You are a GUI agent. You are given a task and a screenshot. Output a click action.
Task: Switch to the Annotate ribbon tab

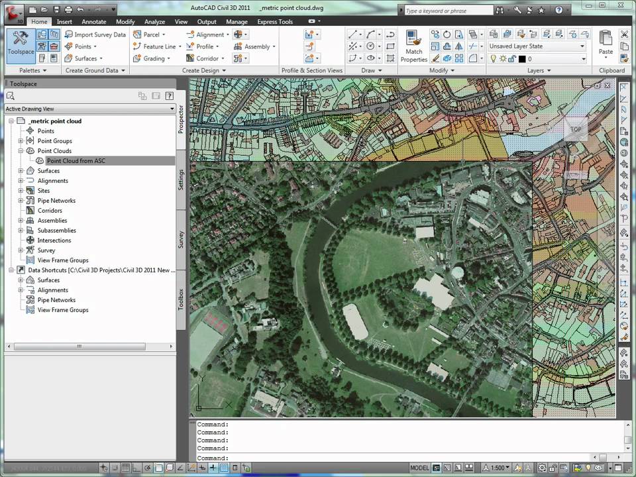point(93,22)
